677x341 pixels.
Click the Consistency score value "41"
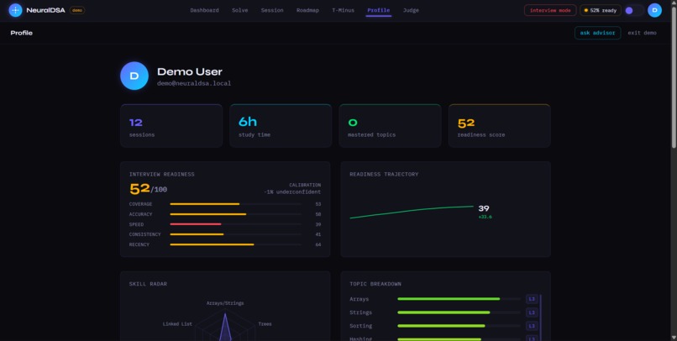[x=318, y=234]
